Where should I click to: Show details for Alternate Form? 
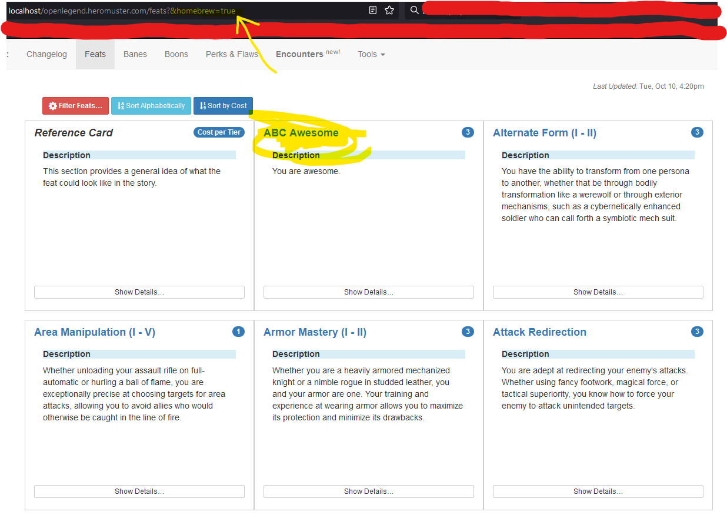tap(598, 292)
